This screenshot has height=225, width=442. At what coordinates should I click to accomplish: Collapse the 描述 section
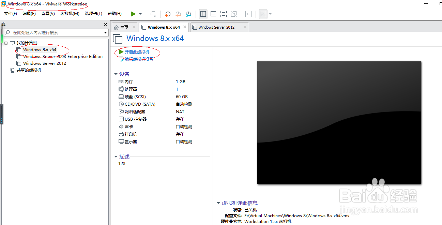(x=116, y=157)
